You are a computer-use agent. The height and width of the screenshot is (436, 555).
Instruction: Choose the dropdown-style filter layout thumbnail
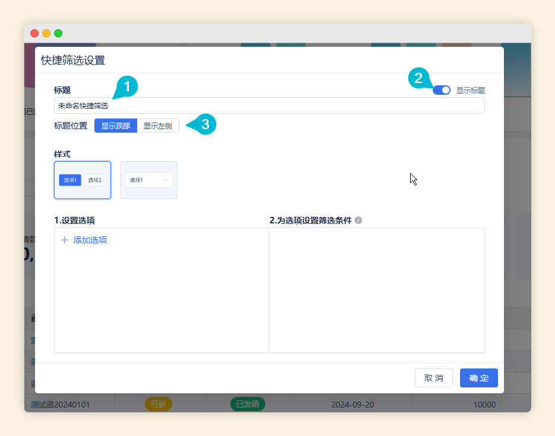[149, 180]
